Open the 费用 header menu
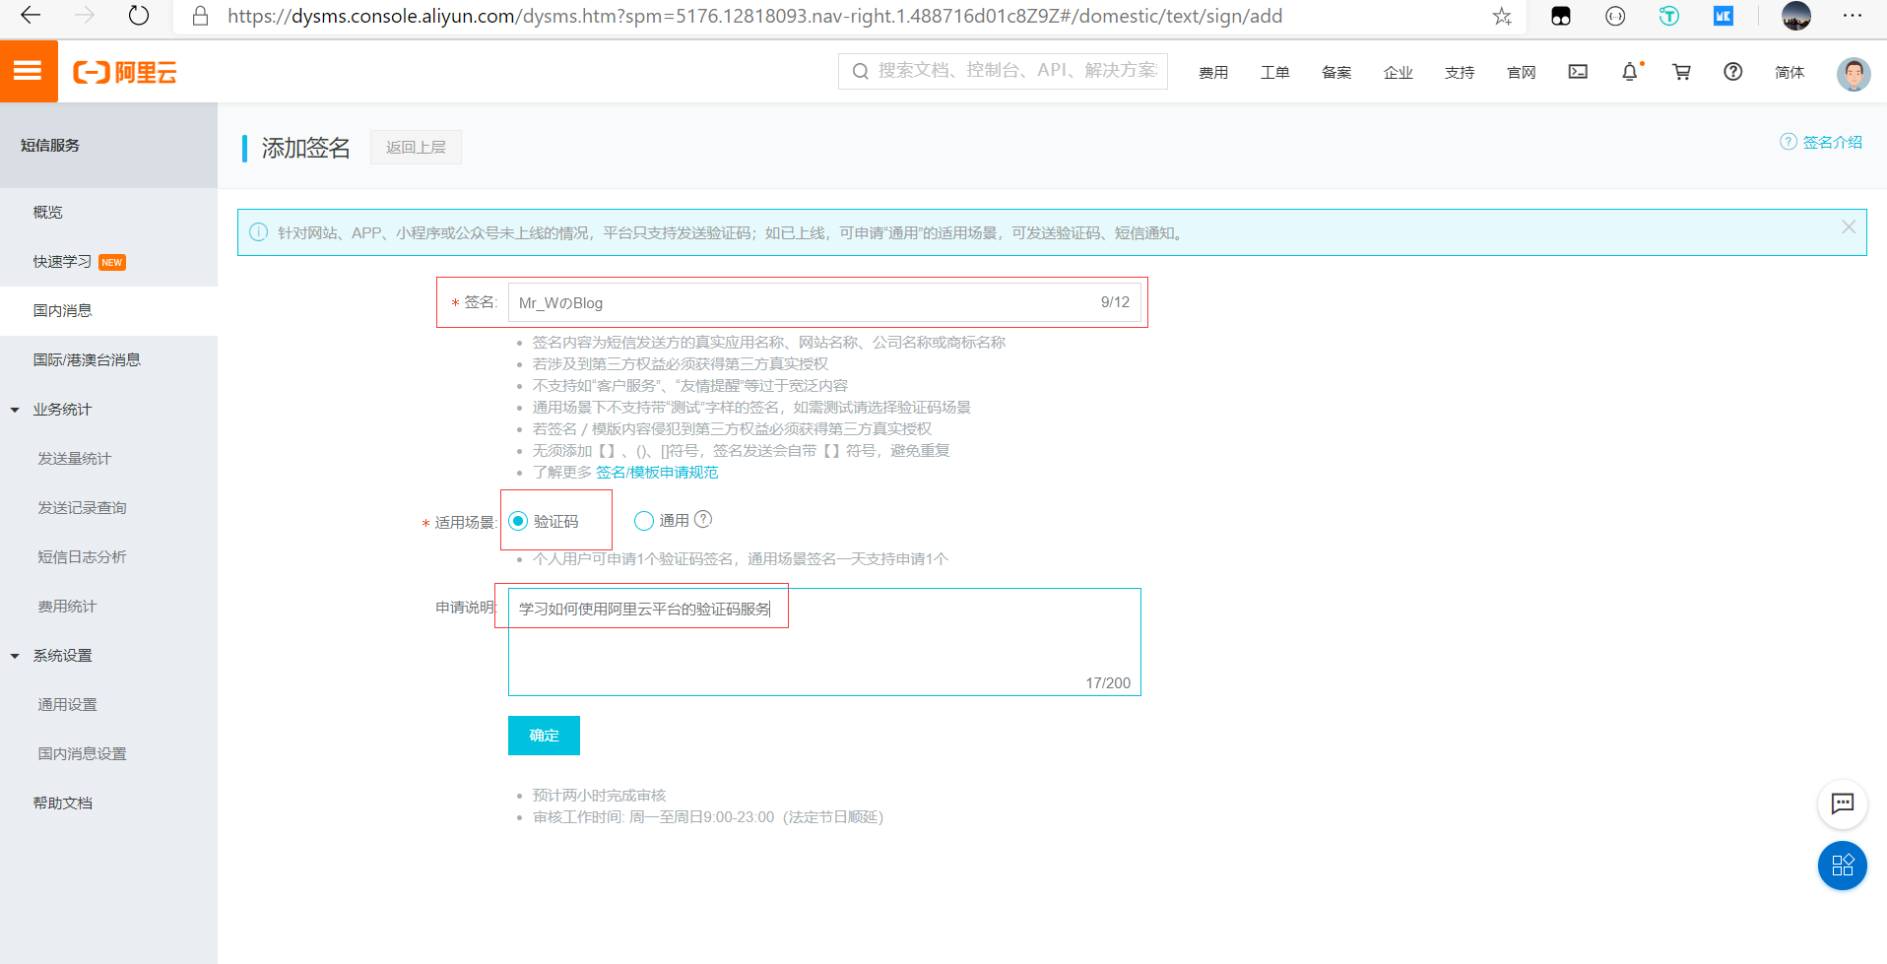Screen dimensions: 1887x964 click(1213, 72)
